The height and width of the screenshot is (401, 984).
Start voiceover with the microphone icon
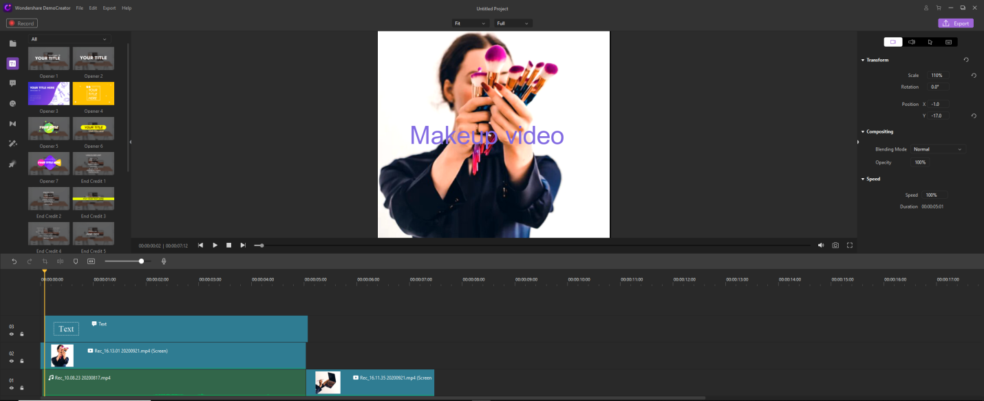point(164,261)
